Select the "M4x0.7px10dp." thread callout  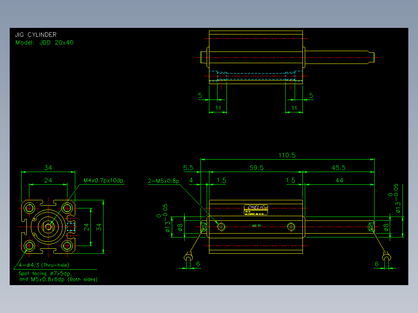pyautogui.click(x=104, y=181)
